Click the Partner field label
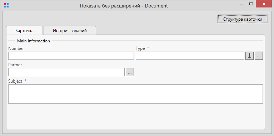The height and width of the screenshot is (136, 274). [x=15, y=65]
